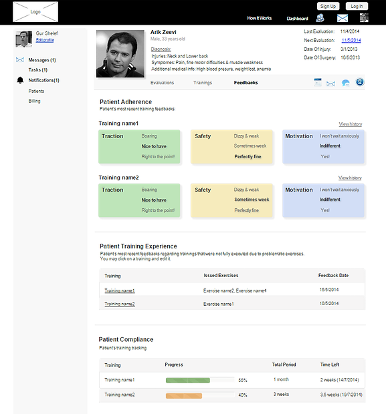Click the patient message envelope icon
The height and width of the screenshot is (414, 386).
(x=330, y=83)
